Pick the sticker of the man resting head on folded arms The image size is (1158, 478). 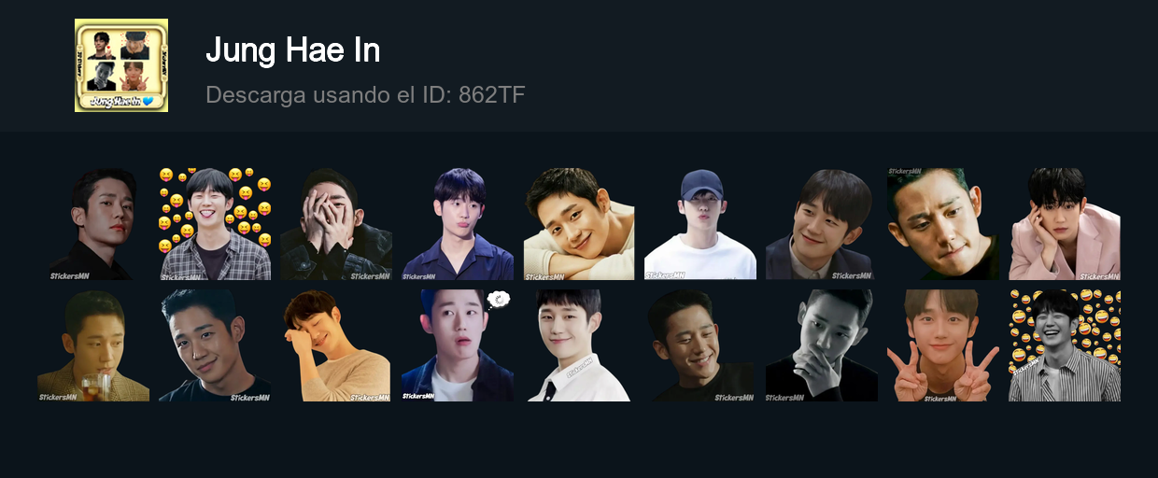pos(579,224)
